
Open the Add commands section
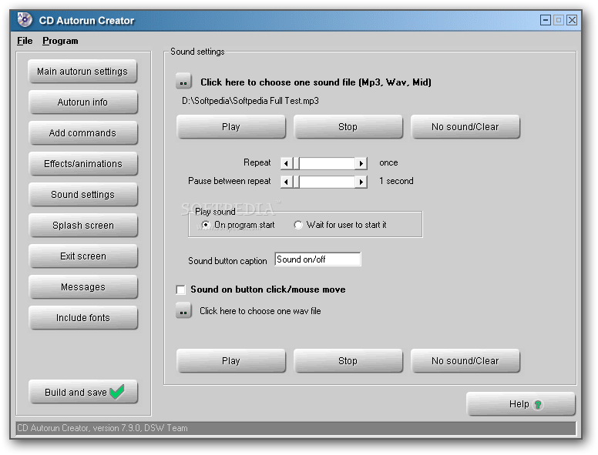pyautogui.click(x=82, y=133)
